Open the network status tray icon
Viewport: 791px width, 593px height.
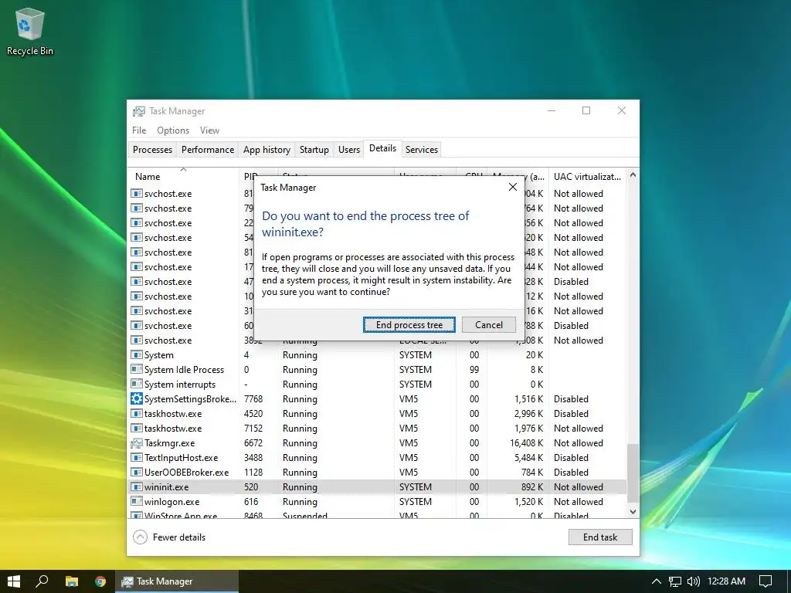[675, 581]
